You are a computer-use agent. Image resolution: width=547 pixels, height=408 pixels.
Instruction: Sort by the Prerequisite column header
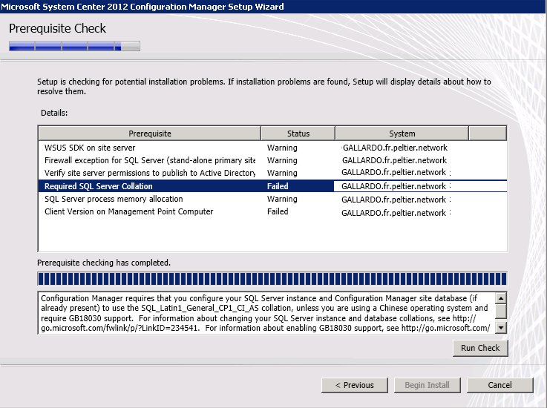click(150, 134)
